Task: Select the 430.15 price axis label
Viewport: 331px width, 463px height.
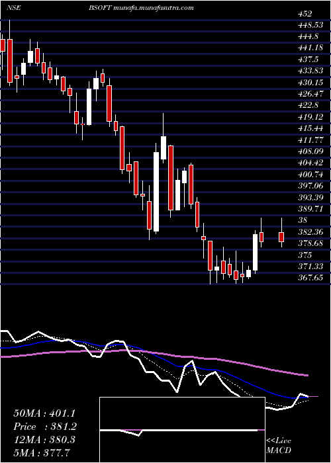Action: point(310,83)
